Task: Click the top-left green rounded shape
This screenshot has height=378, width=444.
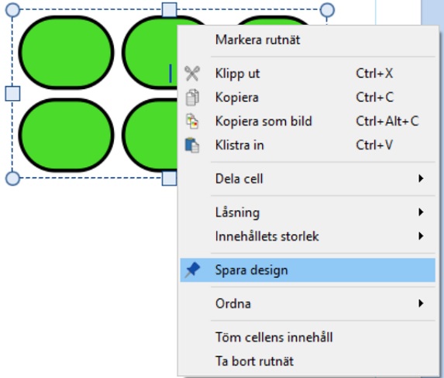Action: 67,53
